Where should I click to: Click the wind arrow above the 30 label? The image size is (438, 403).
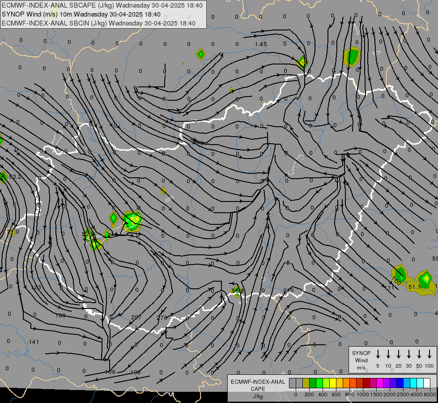pyautogui.click(x=408, y=354)
